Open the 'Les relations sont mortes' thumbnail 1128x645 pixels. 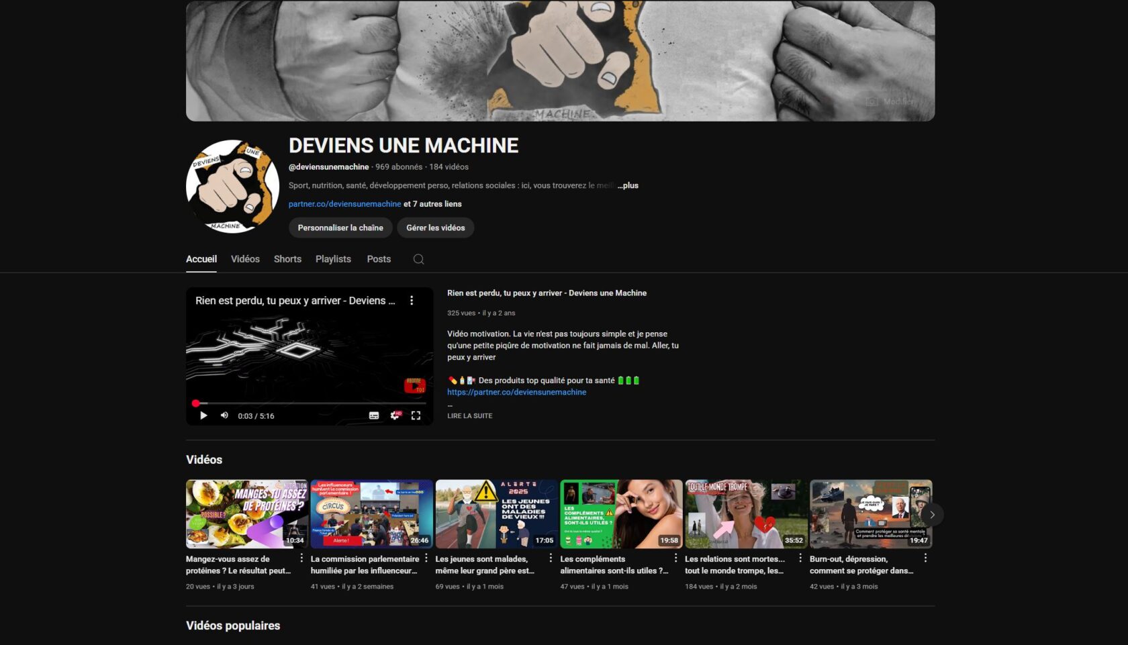coord(746,514)
